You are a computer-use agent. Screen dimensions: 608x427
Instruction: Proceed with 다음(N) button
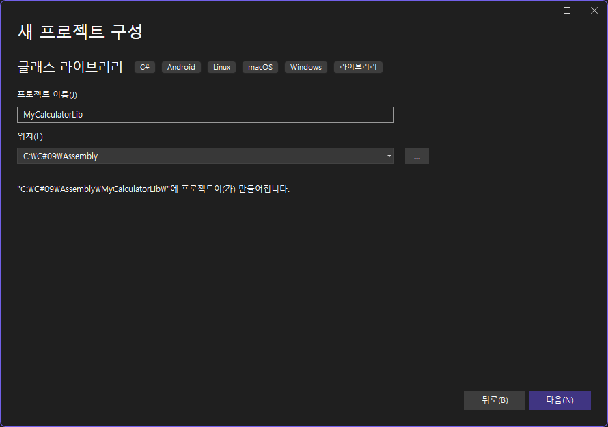pyautogui.click(x=560, y=400)
